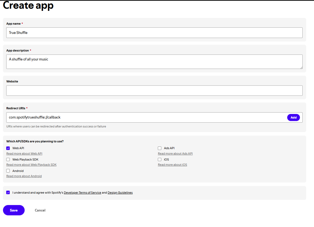
Task: Click the App description text area
Action: [154, 62]
